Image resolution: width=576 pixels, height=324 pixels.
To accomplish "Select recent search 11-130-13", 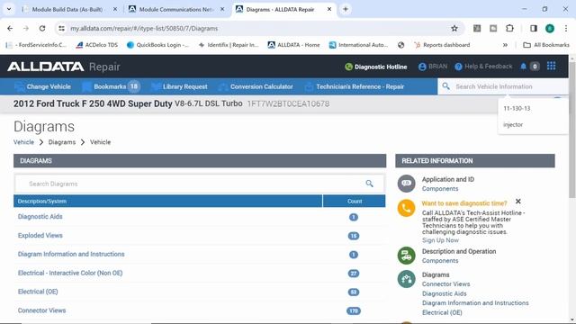I will pos(517,108).
